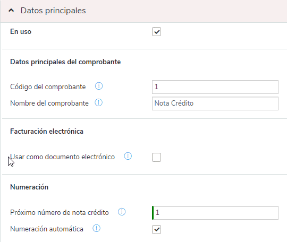
Task: Click the Usar como documento electrónico label
Action: point(62,157)
